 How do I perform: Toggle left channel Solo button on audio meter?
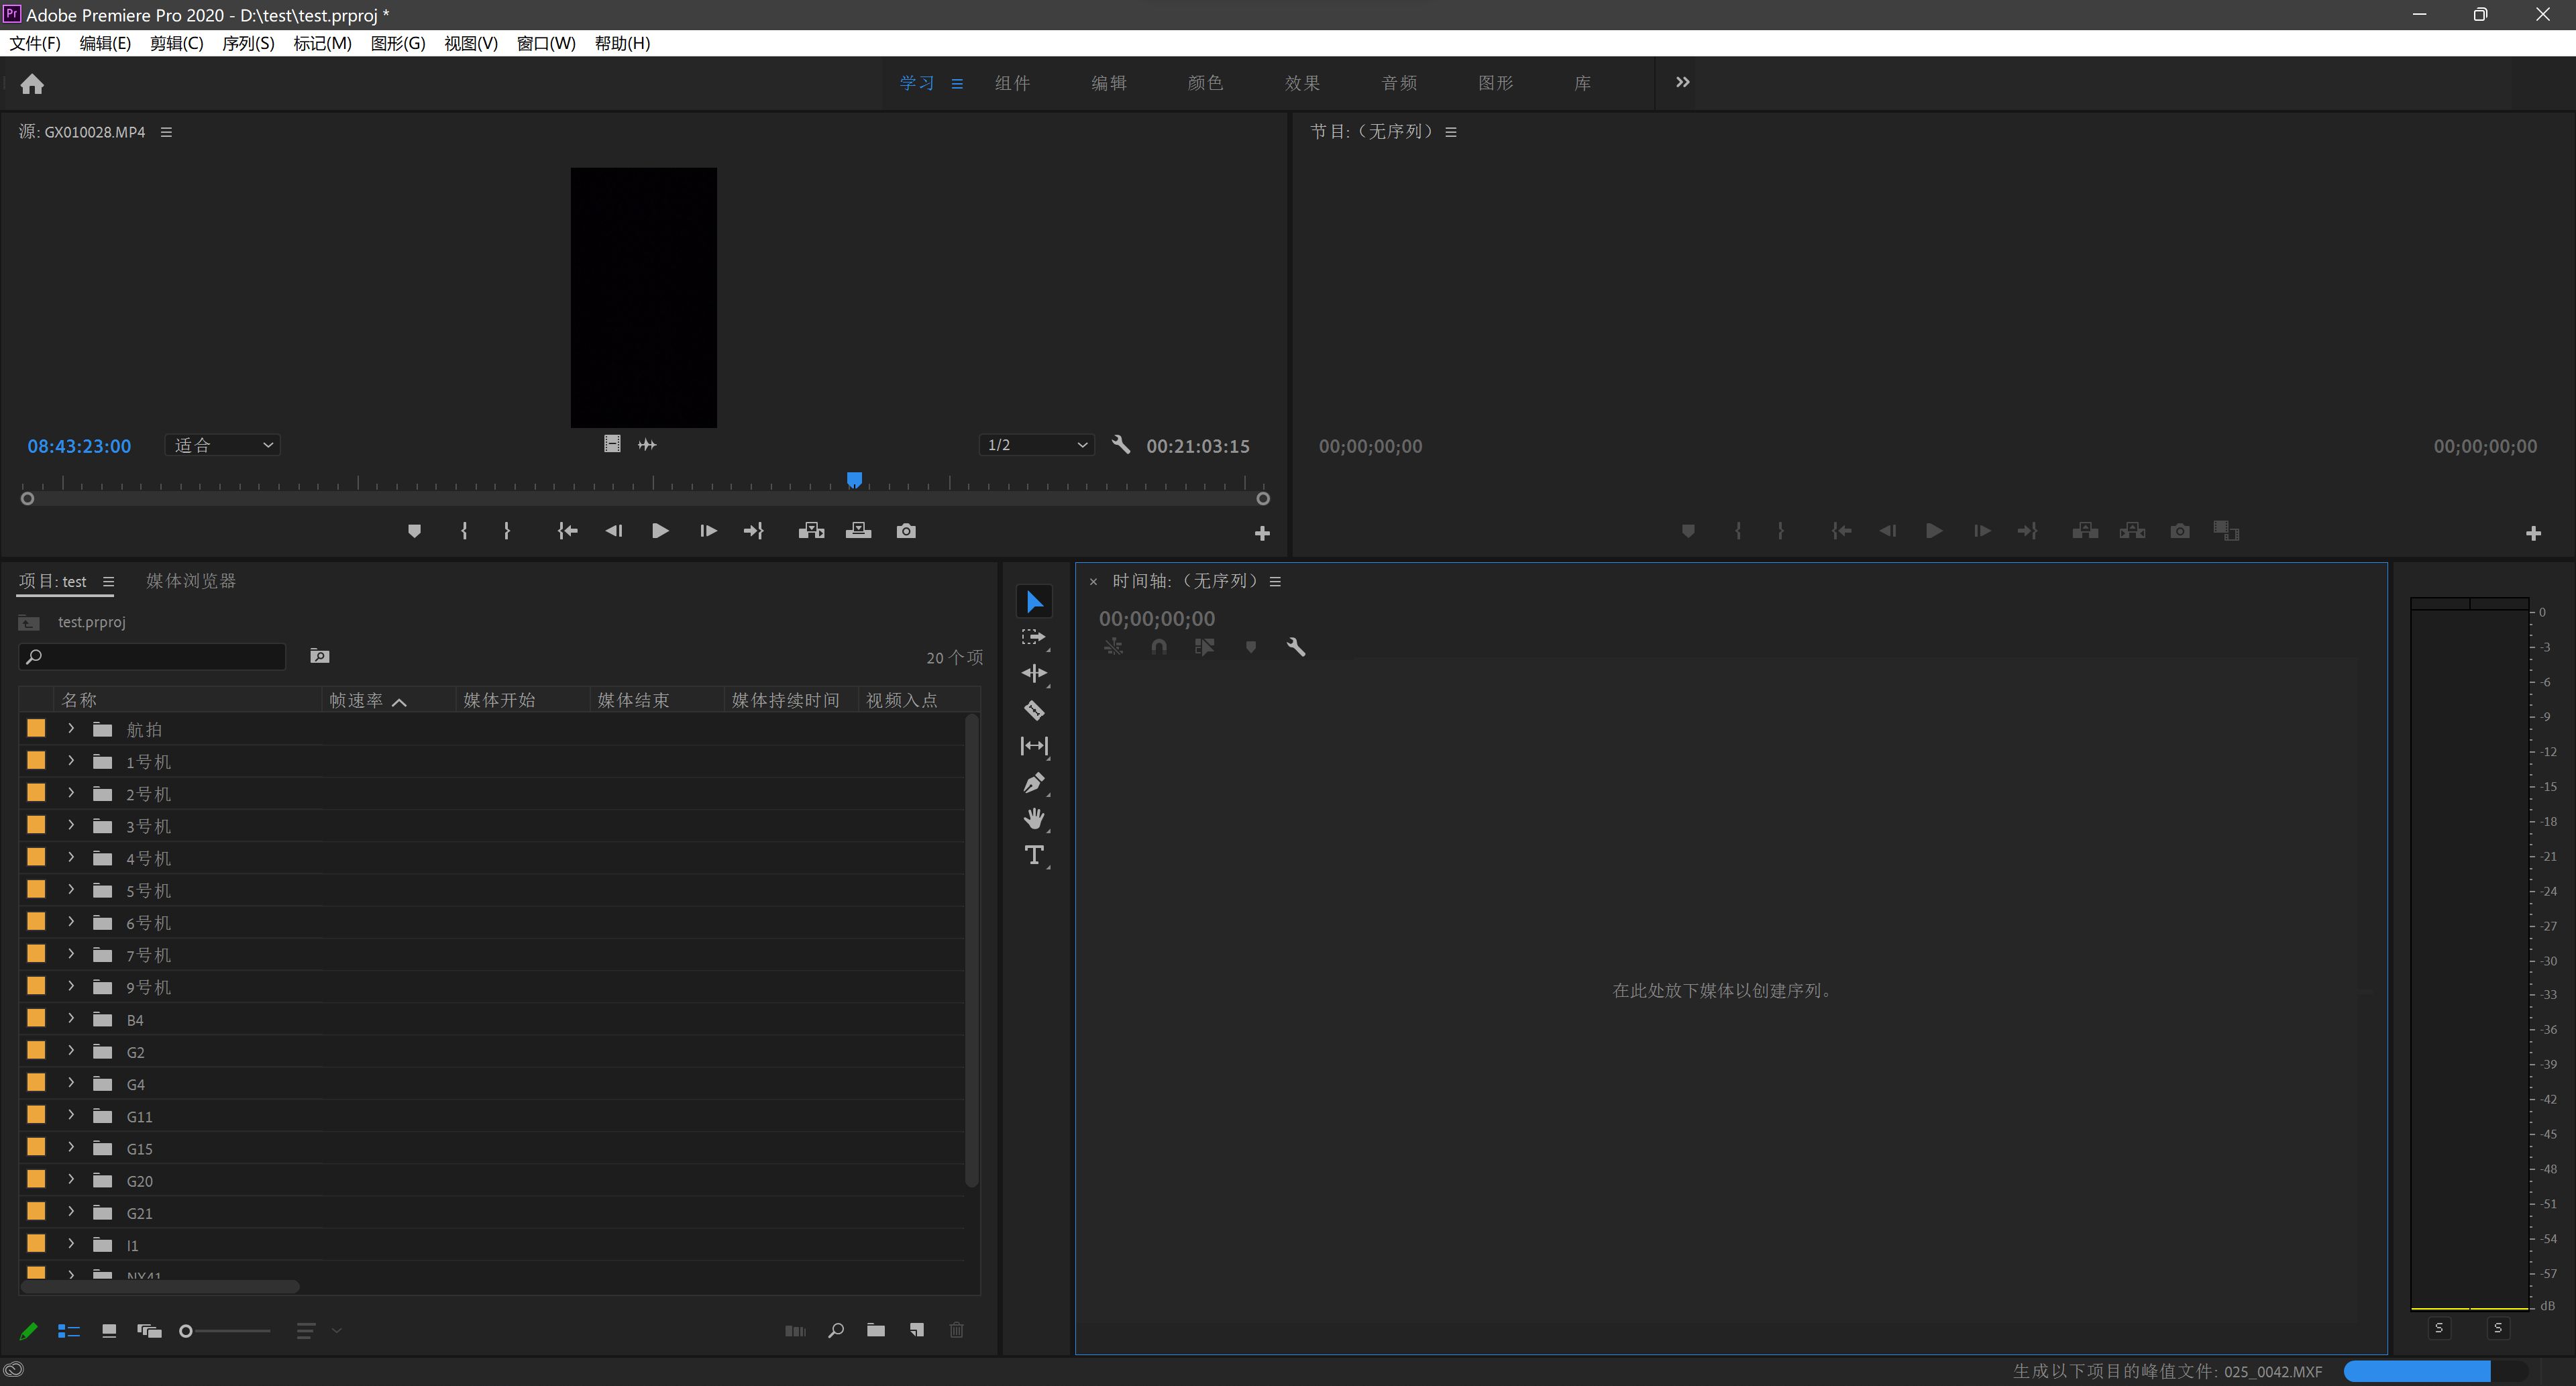pyautogui.click(x=2439, y=1328)
